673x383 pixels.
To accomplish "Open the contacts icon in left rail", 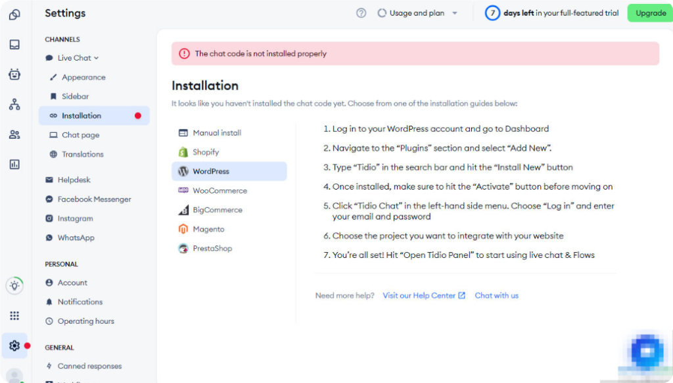I will [14, 134].
